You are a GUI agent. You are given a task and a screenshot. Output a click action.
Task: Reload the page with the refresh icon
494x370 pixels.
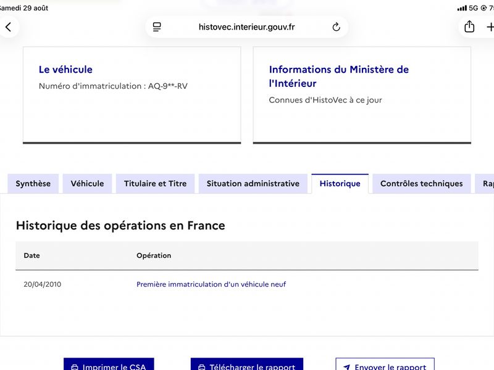[336, 27]
